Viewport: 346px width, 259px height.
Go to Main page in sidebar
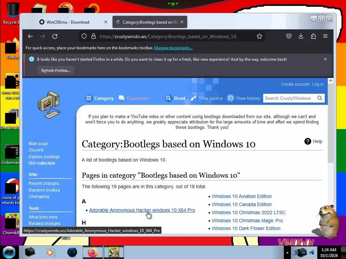pos(38,144)
